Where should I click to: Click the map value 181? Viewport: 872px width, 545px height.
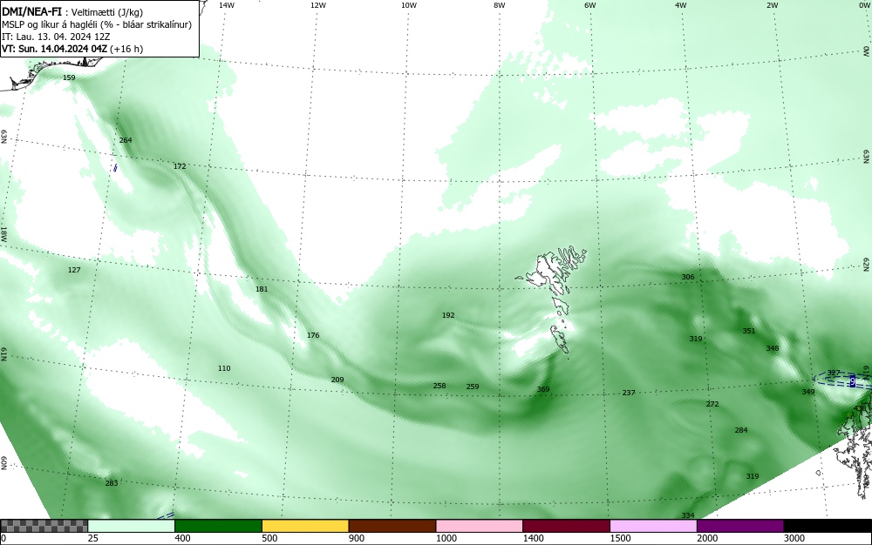[262, 288]
